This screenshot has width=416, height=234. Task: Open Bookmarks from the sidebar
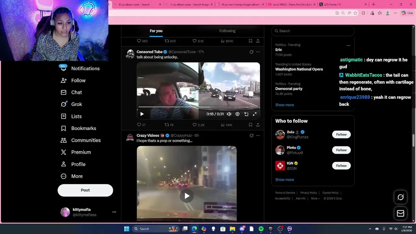[x=78, y=128]
